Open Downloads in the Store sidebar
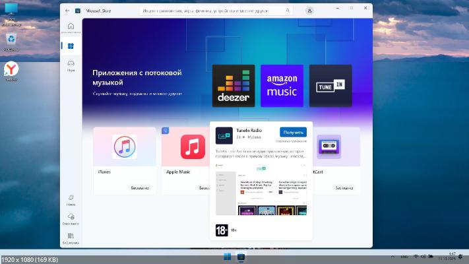Viewport: 469px width, 264px height. [x=71, y=218]
